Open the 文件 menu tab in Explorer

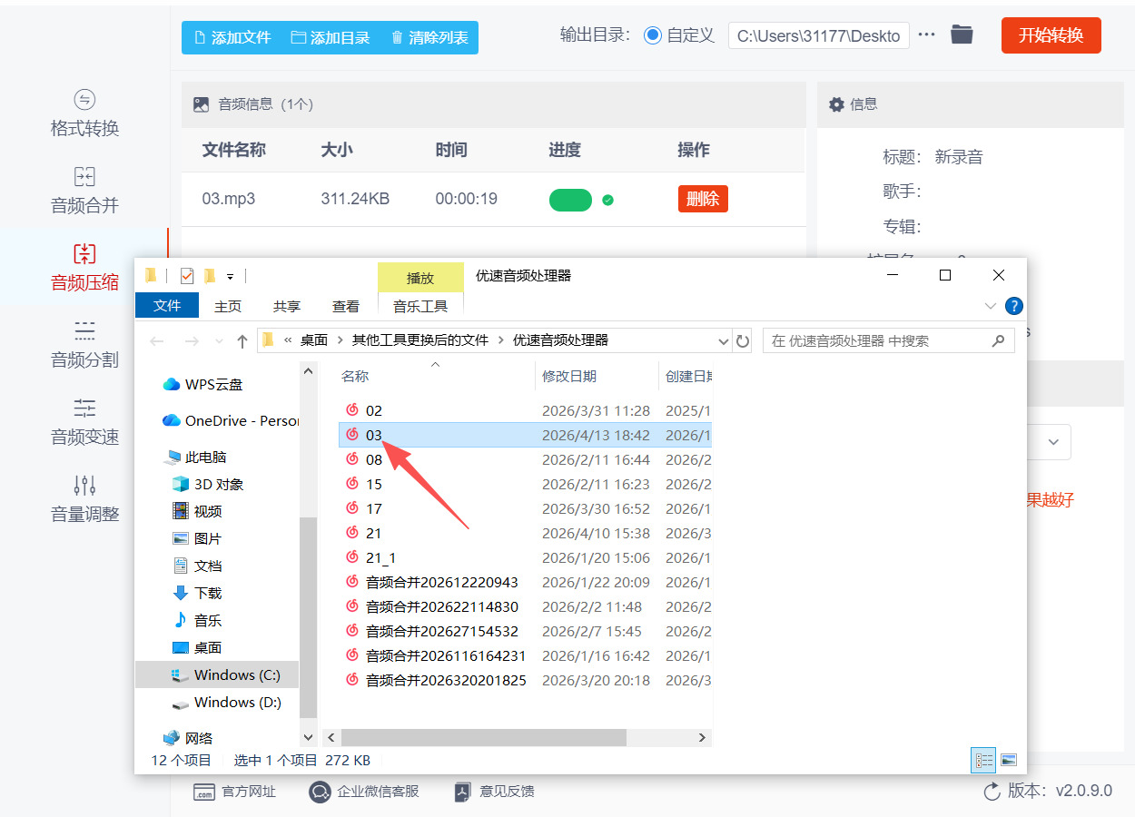tap(167, 306)
